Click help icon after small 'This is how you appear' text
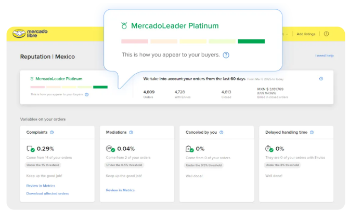The width and height of the screenshot is (349, 212). (87, 94)
